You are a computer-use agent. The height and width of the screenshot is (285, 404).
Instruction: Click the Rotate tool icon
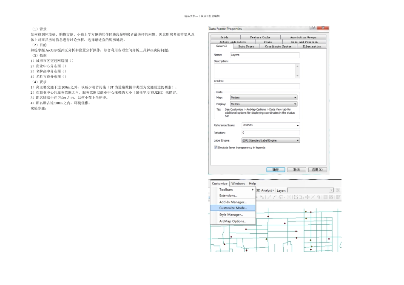319,197
